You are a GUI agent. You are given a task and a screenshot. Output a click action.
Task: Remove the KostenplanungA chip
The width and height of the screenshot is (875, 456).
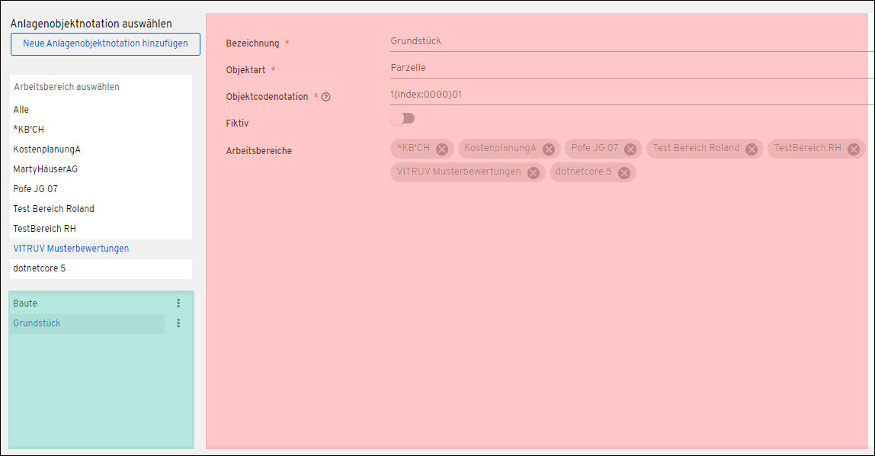click(549, 149)
